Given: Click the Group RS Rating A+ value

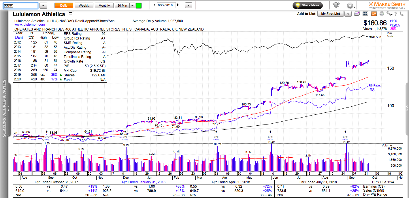Looking at the screenshot, I should 103,38.
